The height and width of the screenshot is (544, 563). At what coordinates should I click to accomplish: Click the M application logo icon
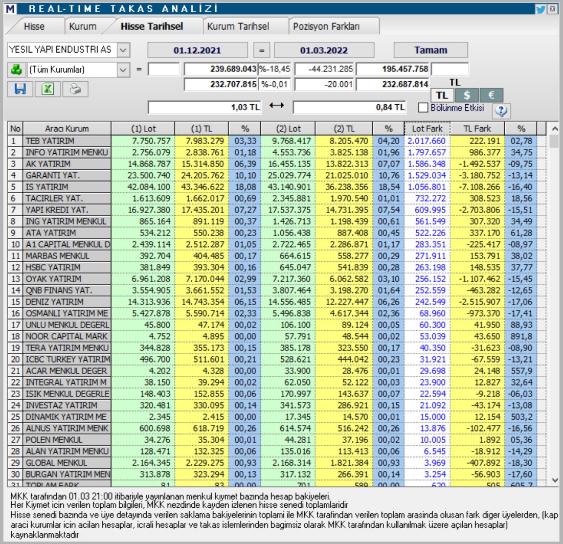(10, 9)
